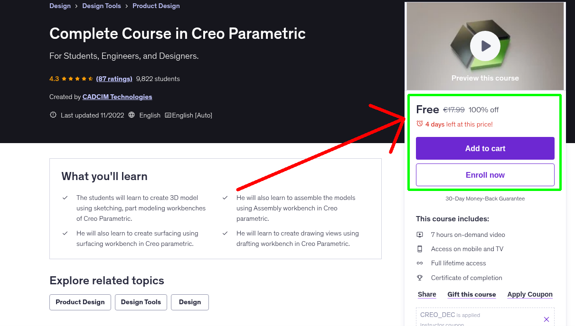
Task: Click the play button to preview the course
Action: click(x=485, y=46)
